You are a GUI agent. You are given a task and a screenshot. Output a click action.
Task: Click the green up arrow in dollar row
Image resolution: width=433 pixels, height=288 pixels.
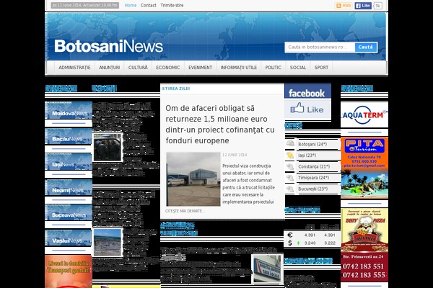[298, 243]
